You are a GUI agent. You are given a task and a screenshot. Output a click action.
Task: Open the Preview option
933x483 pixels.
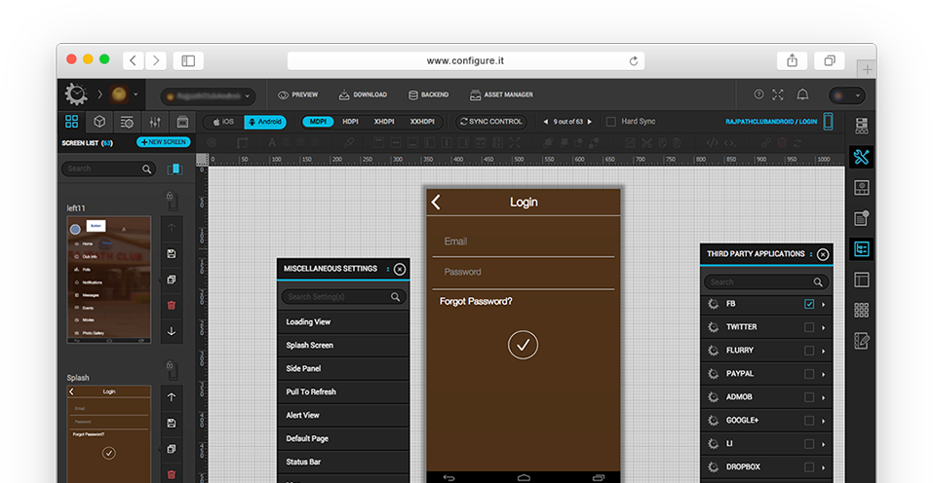297,95
